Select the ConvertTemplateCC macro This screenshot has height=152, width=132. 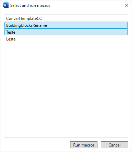[66, 19]
